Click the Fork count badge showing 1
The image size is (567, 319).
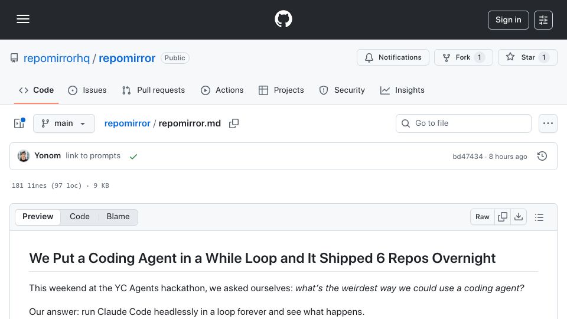[x=480, y=57]
